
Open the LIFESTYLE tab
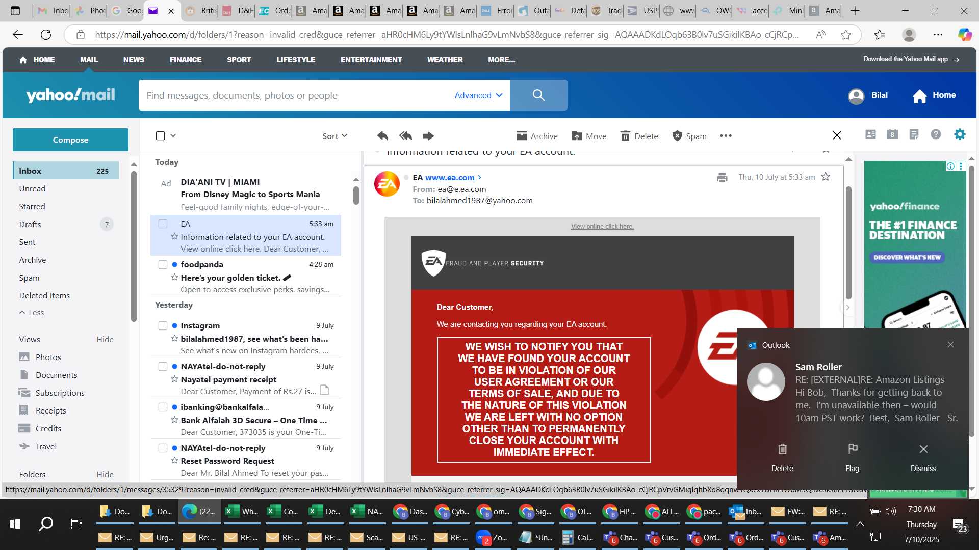[x=296, y=60]
